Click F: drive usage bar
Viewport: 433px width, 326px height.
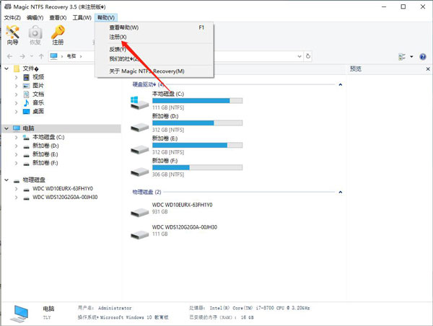point(198,167)
